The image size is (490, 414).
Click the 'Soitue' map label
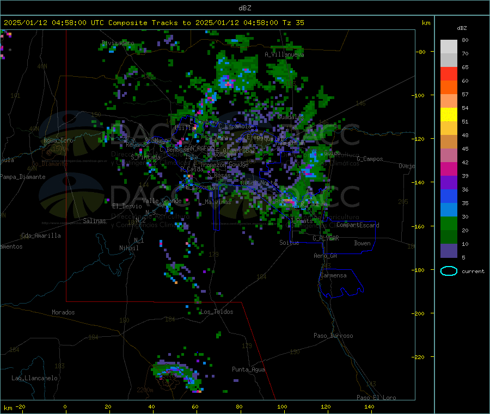[289, 242]
